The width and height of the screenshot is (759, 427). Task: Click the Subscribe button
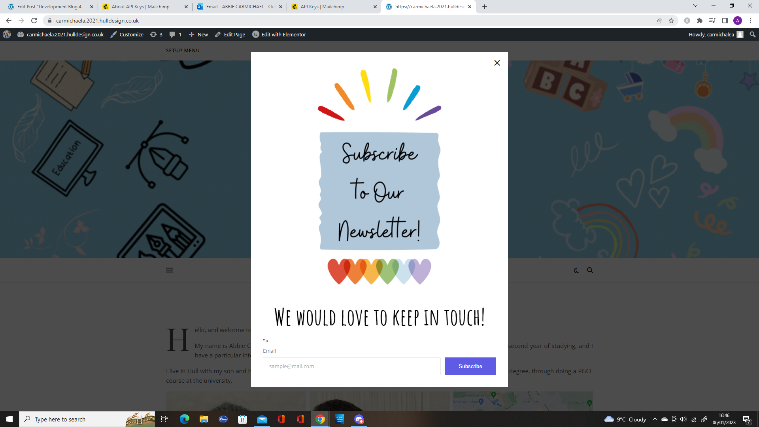[470, 366]
